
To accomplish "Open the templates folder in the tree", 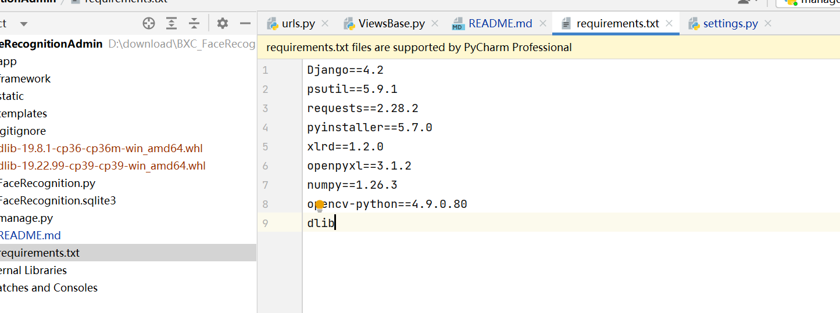I will click(x=24, y=114).
